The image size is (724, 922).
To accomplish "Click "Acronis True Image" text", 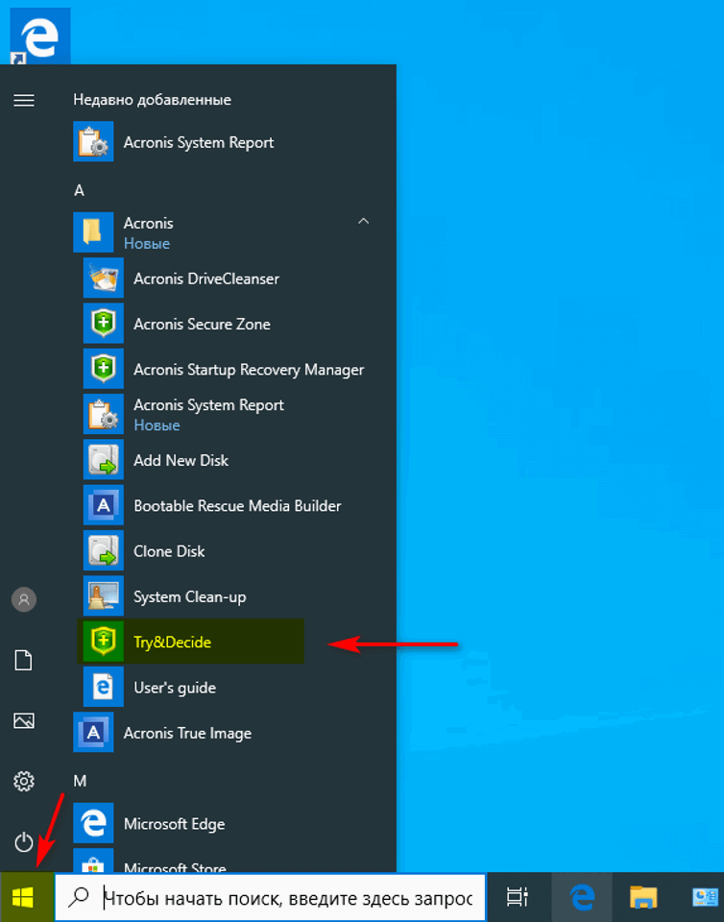I will [187, 733].
